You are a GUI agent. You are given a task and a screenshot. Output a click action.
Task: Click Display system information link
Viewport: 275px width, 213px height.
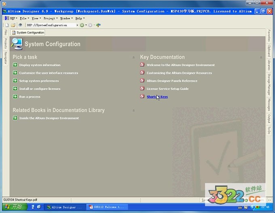point(40,65)
